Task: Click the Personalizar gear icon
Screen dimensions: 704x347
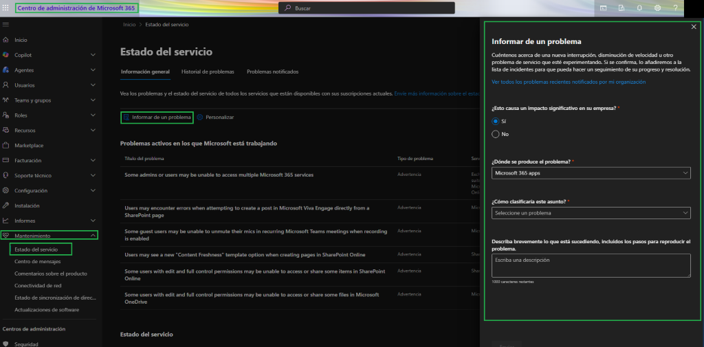Action: [200, 117]
